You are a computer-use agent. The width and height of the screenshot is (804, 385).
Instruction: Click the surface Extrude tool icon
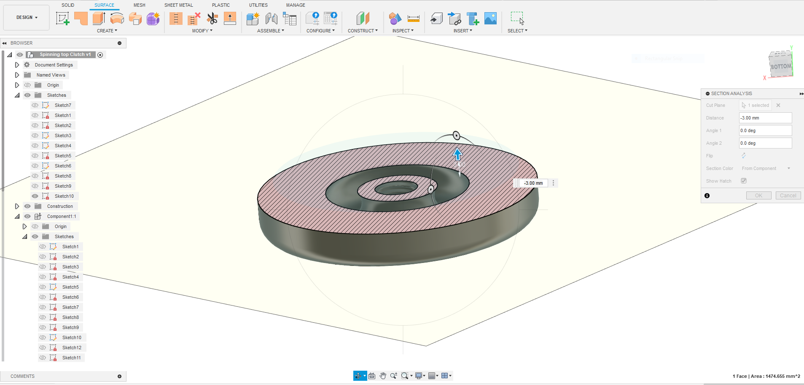click(x=99, y=19)
